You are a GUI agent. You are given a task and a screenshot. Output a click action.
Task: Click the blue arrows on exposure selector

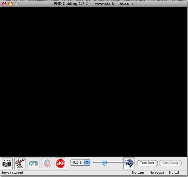point(87,163)
